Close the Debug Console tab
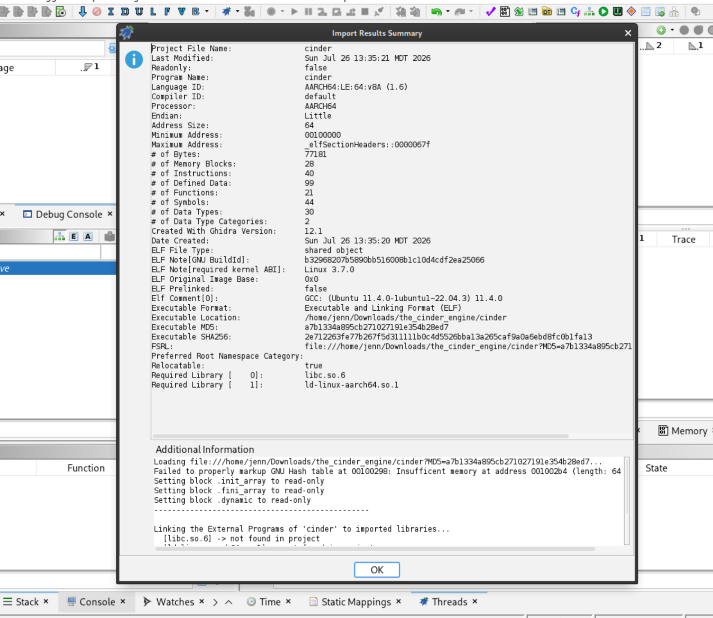 point(110,214)
